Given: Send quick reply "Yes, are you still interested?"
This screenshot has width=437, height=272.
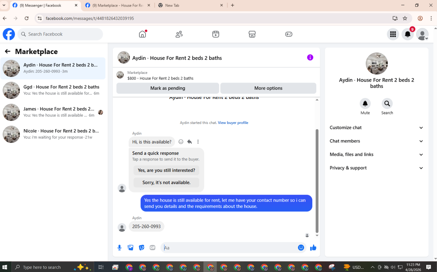Looking at the screenshot, I should pyautogui.click(x=166, y=170).
